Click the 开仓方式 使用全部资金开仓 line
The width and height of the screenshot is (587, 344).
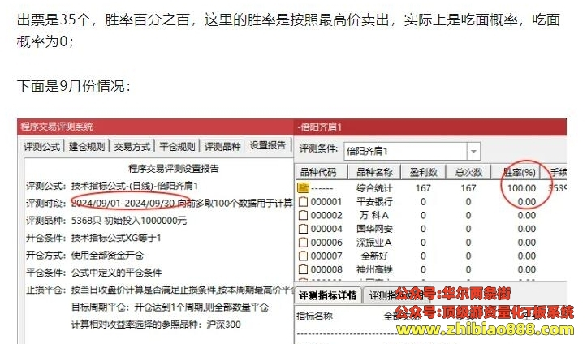[x=84, y=256]
